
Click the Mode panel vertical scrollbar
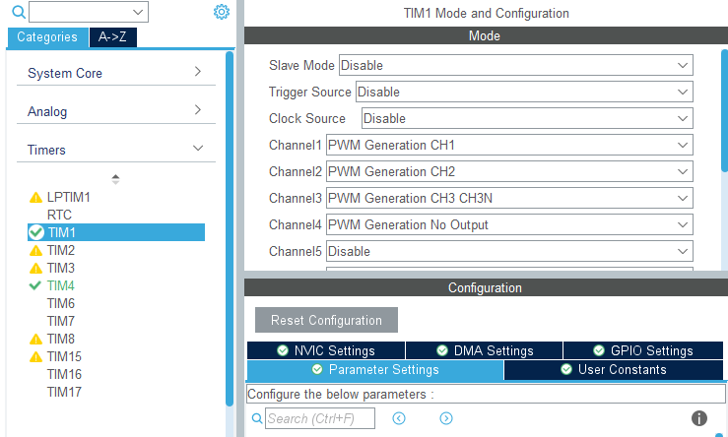pyautogui.click(x=725, y=110)
